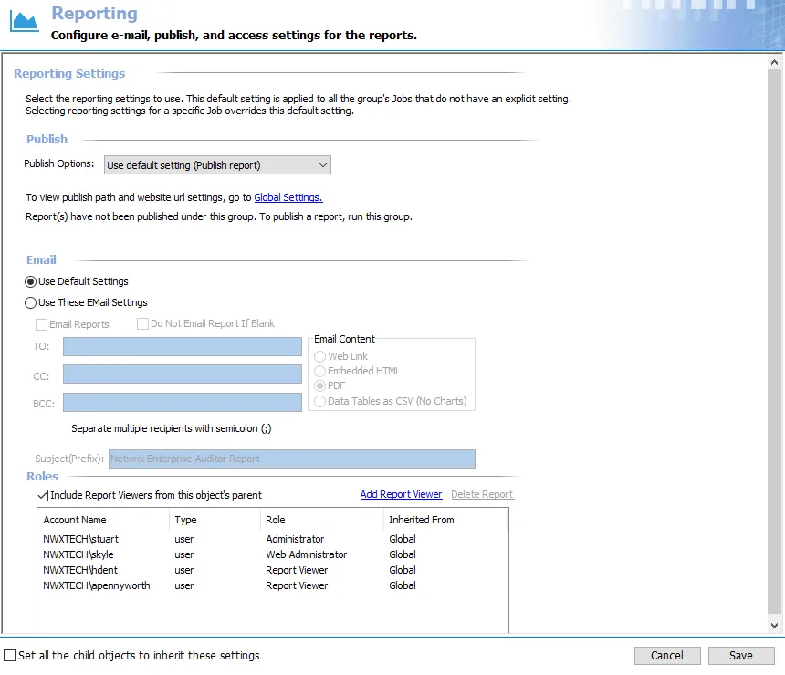Edit the Subject(Prefix) text field
Viewport: 785px width, 675px height.
click(x=292, y=459)
